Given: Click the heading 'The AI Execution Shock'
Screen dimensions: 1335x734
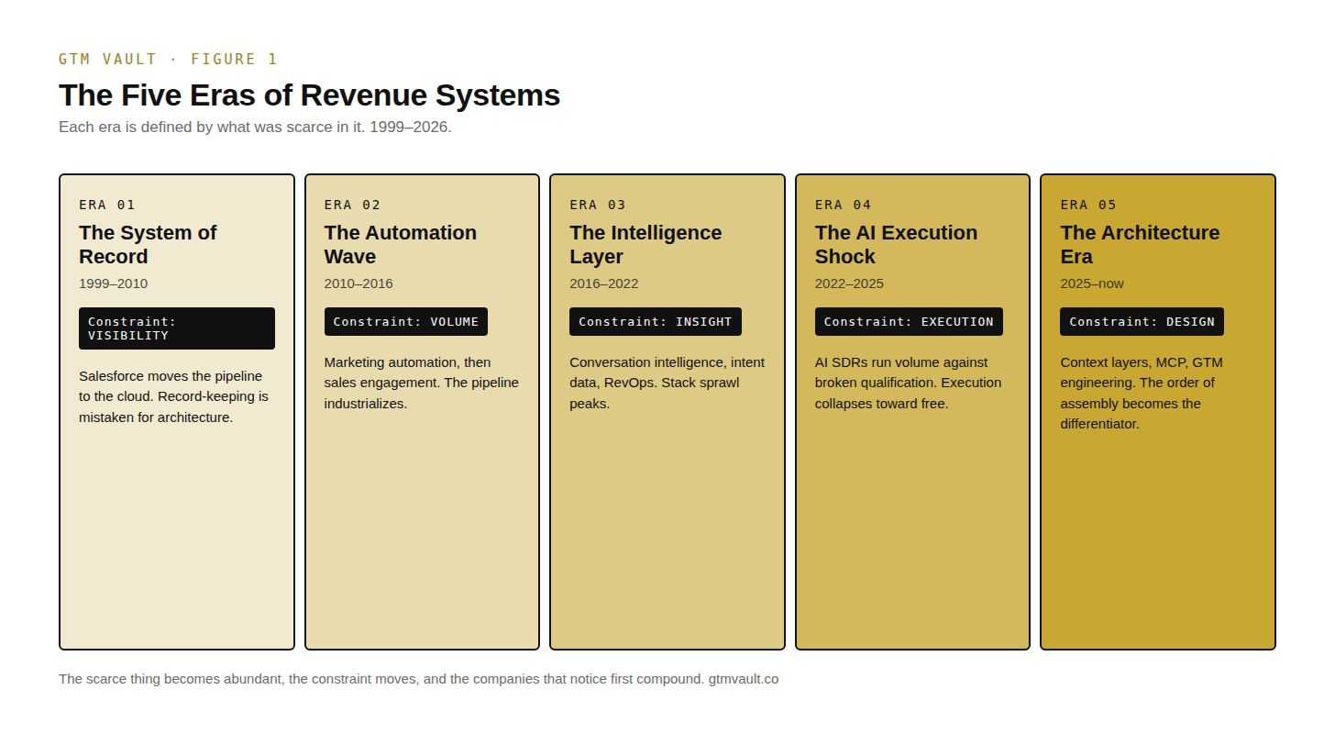Looking at the screenshot, I should click(896, 244).
